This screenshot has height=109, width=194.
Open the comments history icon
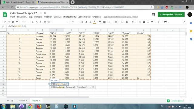click(153, 15)
